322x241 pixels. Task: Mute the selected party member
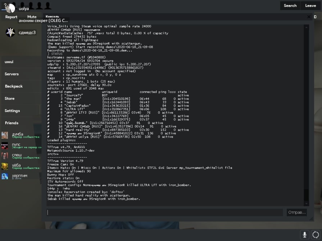pos(32,17)
